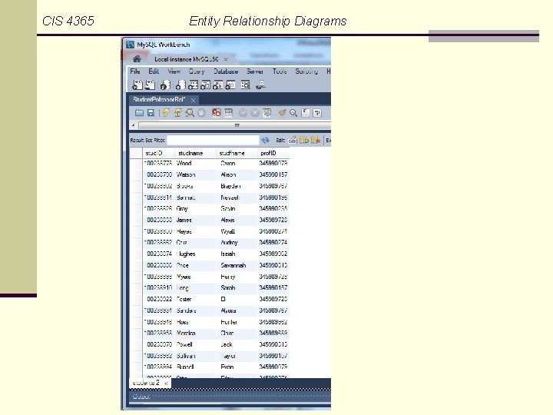Viewport: 553px width, 415px height.
Task: Sort by the studlname column header
Action: pos(195,153)
